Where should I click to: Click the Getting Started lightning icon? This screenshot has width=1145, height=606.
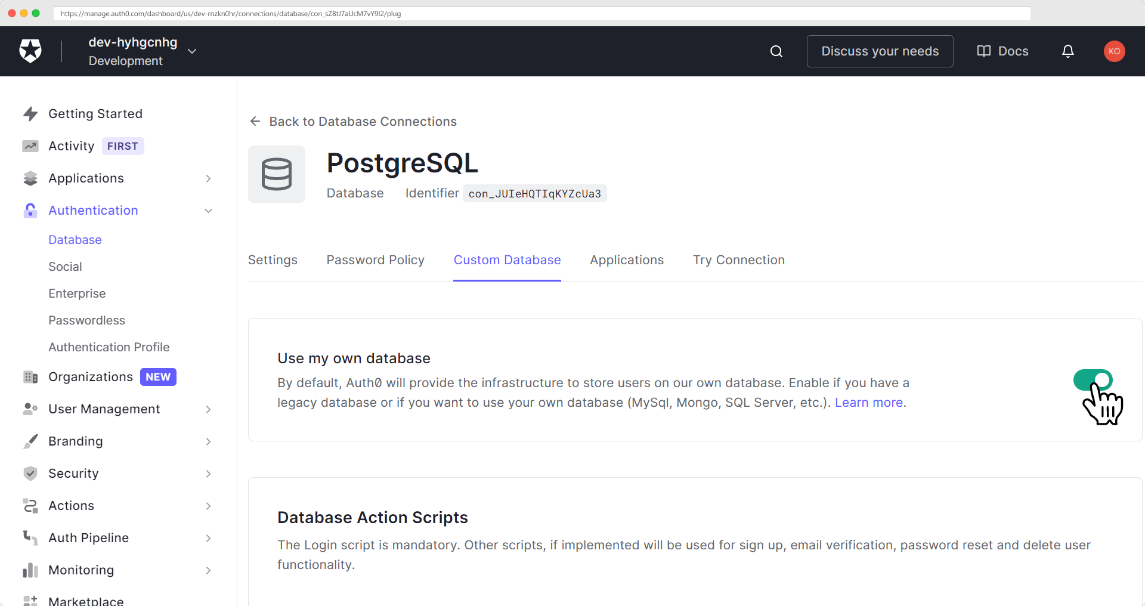[30, 114]
